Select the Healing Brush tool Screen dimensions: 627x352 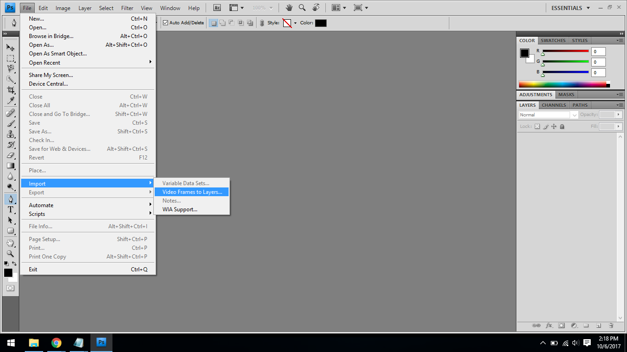click(11, 113)
